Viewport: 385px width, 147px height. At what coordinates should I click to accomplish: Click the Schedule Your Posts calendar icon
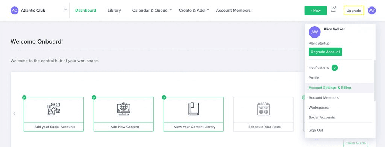point(263,109)
